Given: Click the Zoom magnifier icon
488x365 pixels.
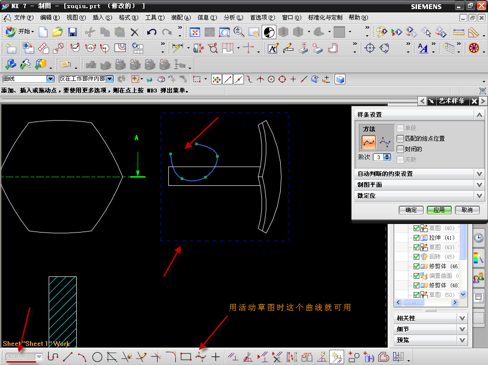Looking at the screenshot, I should (239, 32).
